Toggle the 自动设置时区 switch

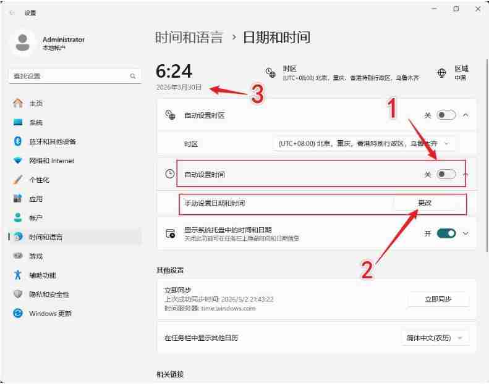(x=446, y=115)
